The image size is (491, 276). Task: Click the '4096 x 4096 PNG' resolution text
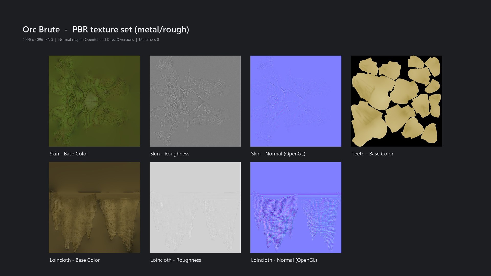(38, 40)
